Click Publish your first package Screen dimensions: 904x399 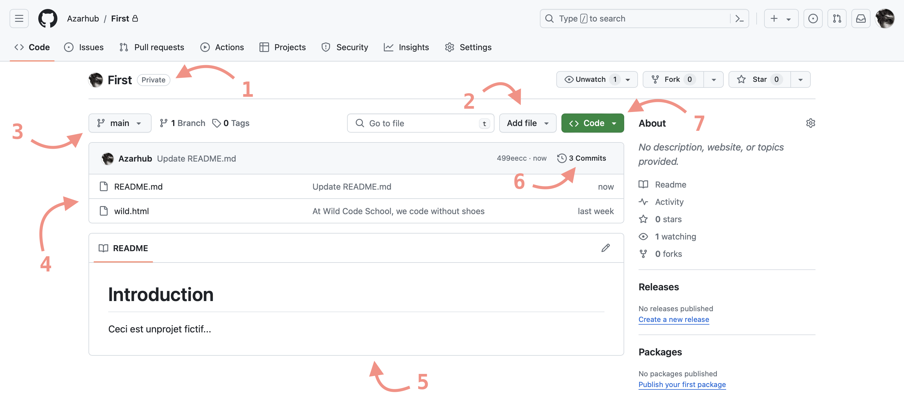pos(682,385)
